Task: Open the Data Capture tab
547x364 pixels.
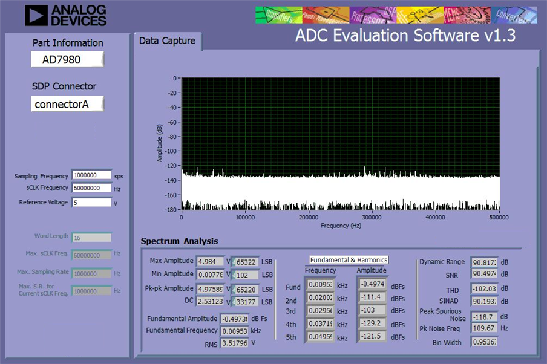Action: pyautogui.click(x=167, y=41)
